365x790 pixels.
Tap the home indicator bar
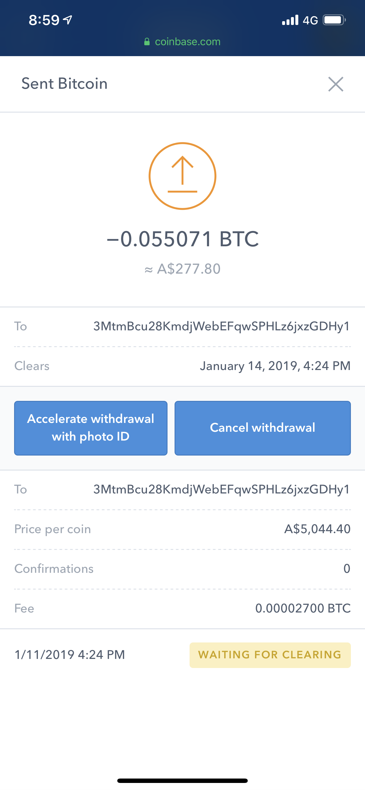(x=182, y=781)
